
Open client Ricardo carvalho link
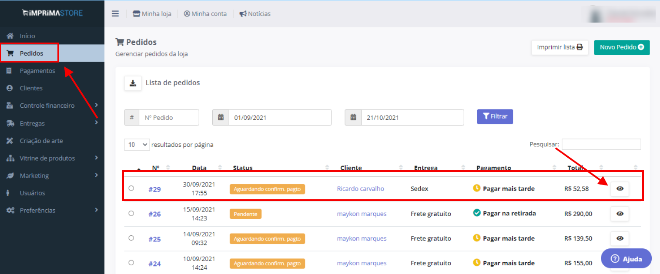coord(361,188)
